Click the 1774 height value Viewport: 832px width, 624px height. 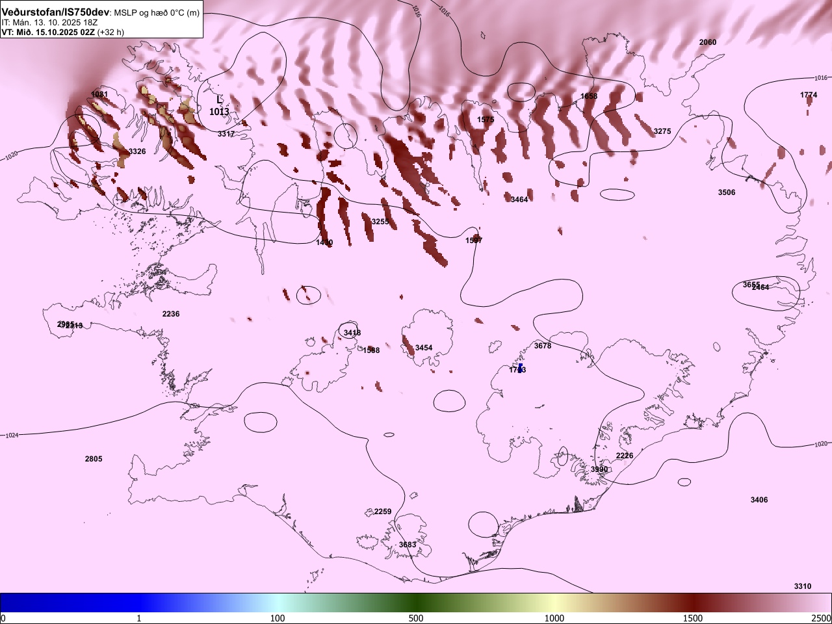point(809,95)
